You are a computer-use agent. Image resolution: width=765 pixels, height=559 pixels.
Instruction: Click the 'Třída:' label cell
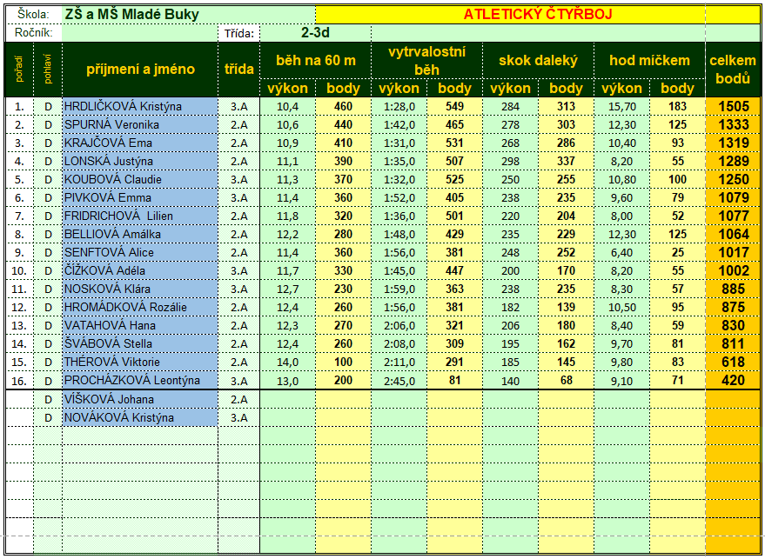coord(239,33)
